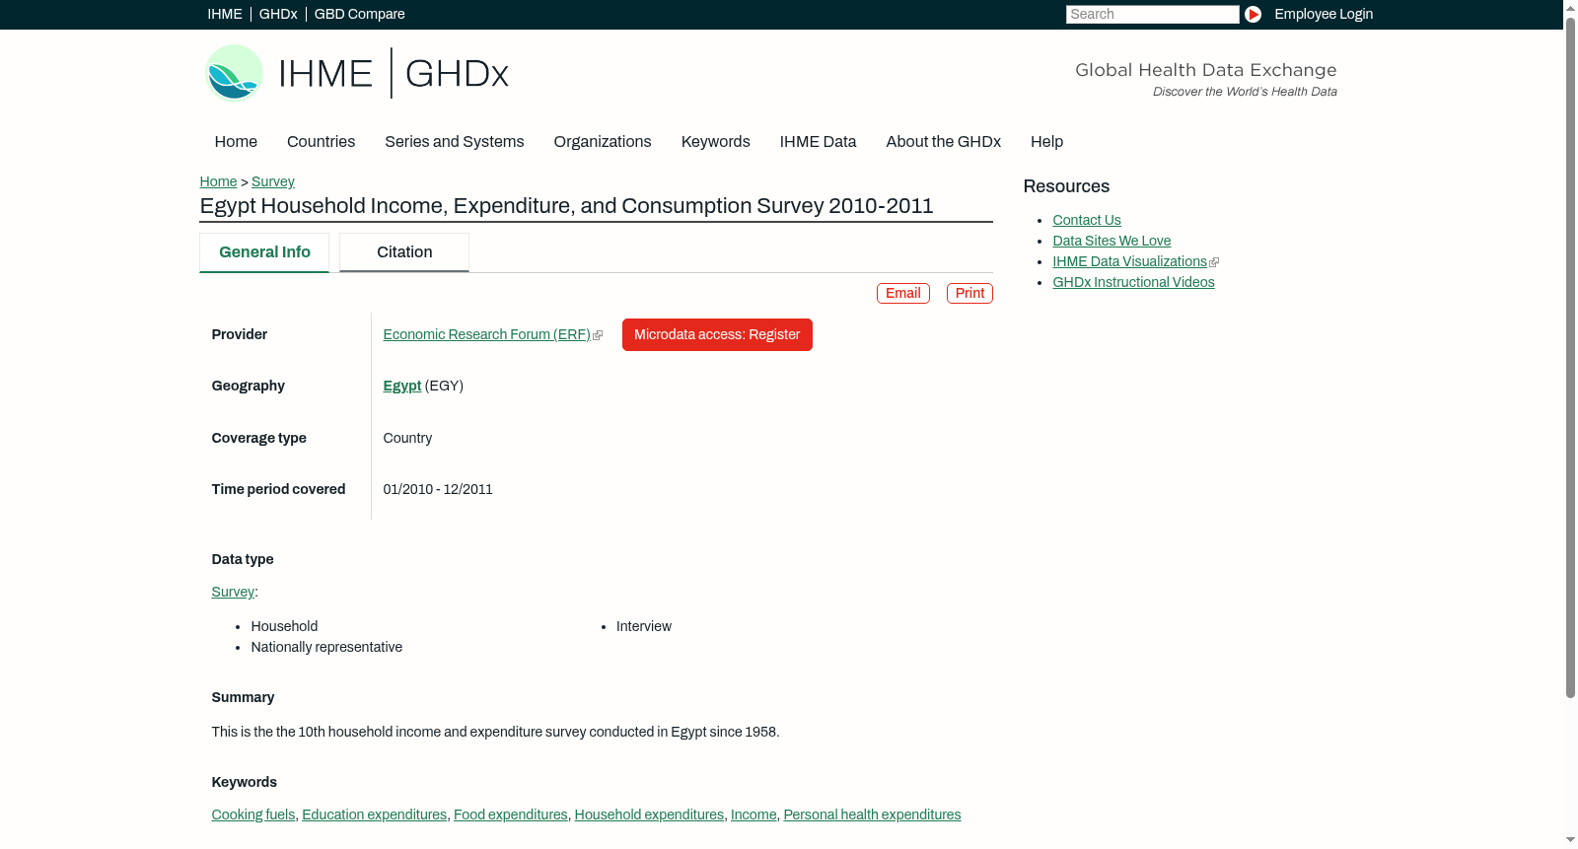Viewport: 1578px width, 849px height.
Task: Open GHDx Instructional Videos link
Action: coord(1133,283)
